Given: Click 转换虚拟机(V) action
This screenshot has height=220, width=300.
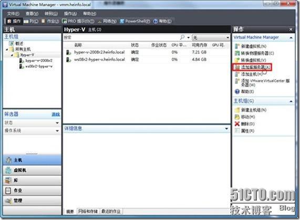Looking at the screenshot, I should tap(250, 60).
